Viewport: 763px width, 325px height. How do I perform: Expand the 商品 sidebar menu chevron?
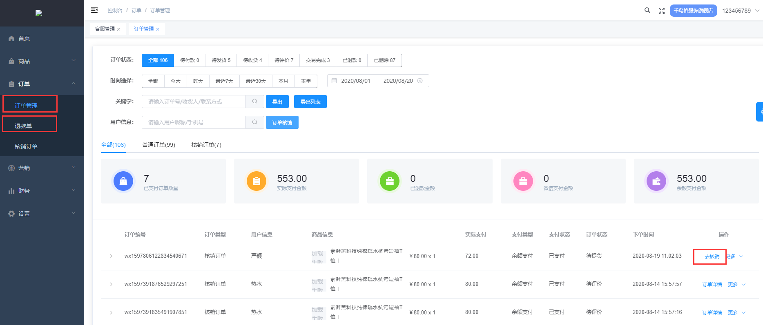click(x=74, y=61)
